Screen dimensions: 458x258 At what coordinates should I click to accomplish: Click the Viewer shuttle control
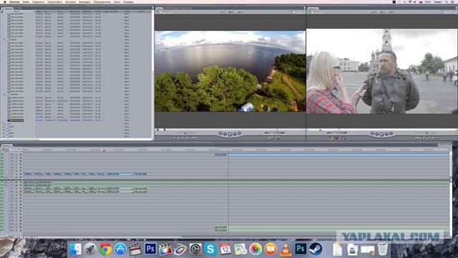tap(185, 133)
